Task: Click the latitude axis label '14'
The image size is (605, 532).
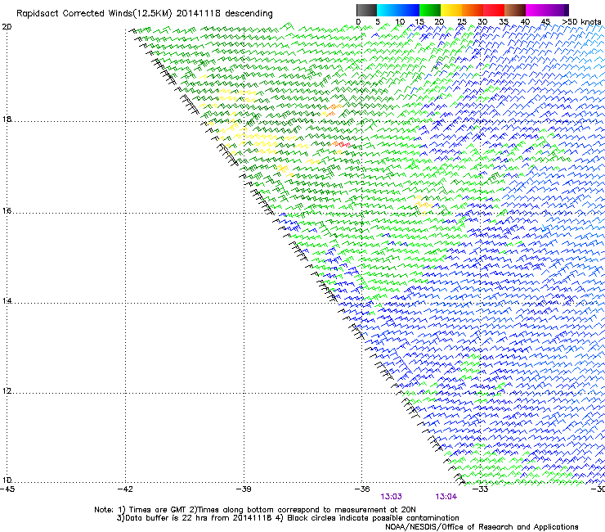Action: pos(7,301)
